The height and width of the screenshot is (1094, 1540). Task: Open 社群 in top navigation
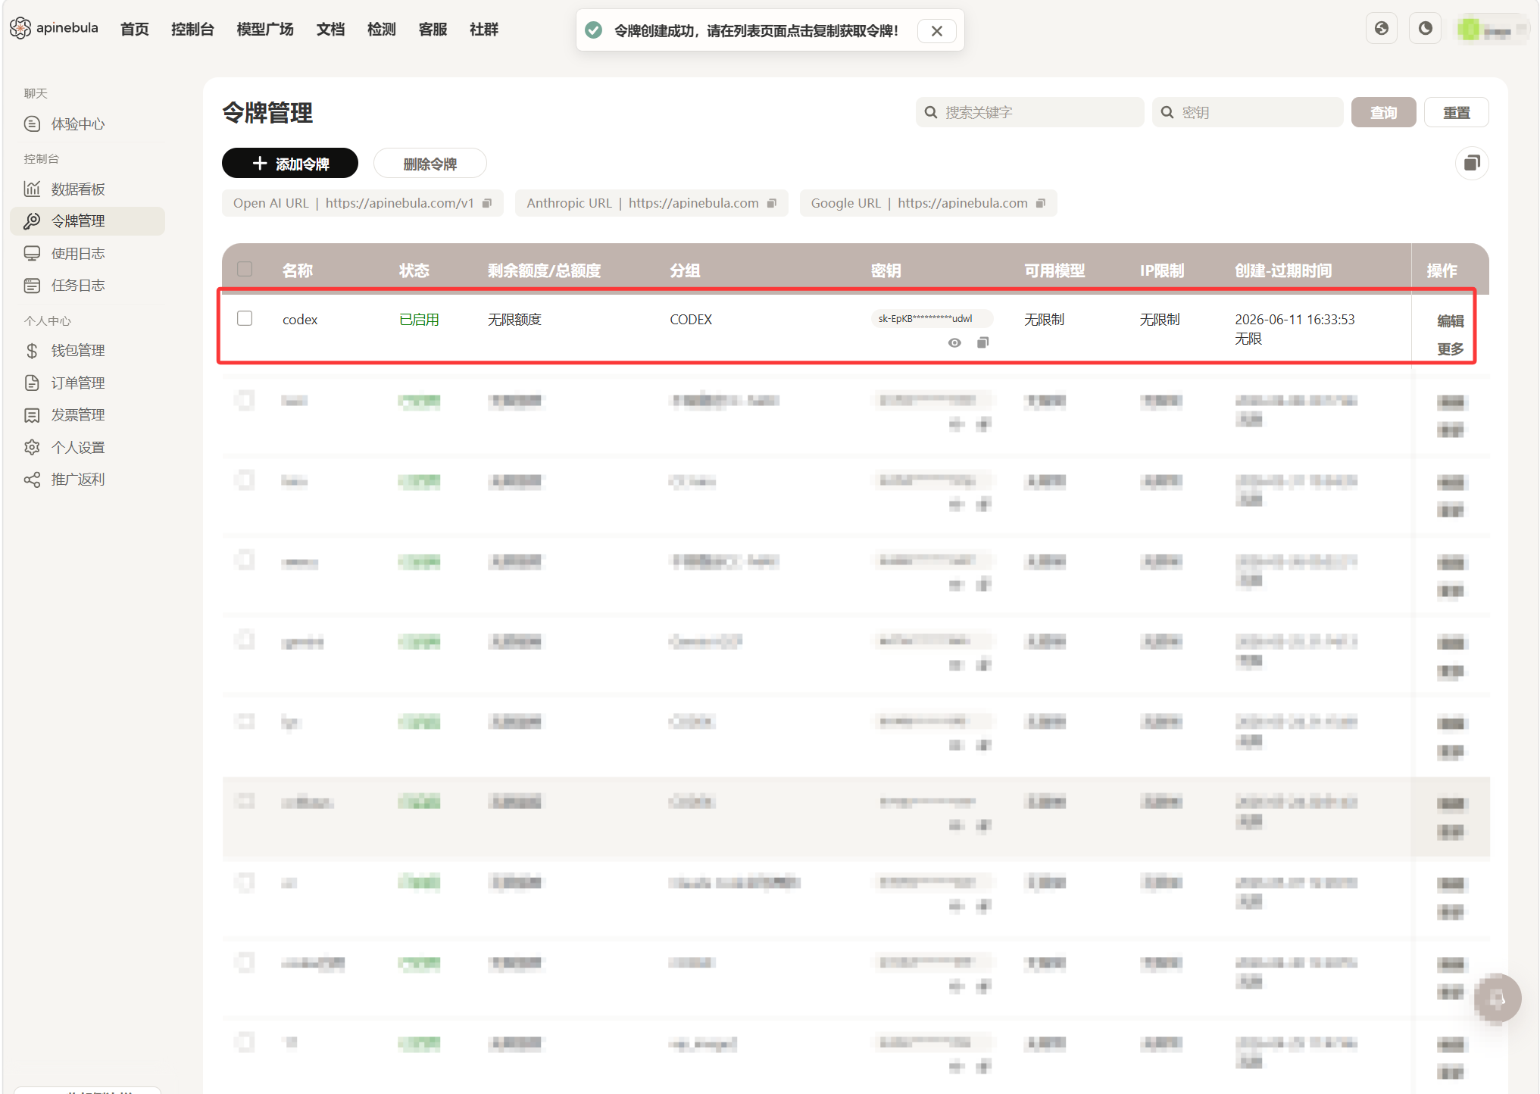click(x=484, y=30)
